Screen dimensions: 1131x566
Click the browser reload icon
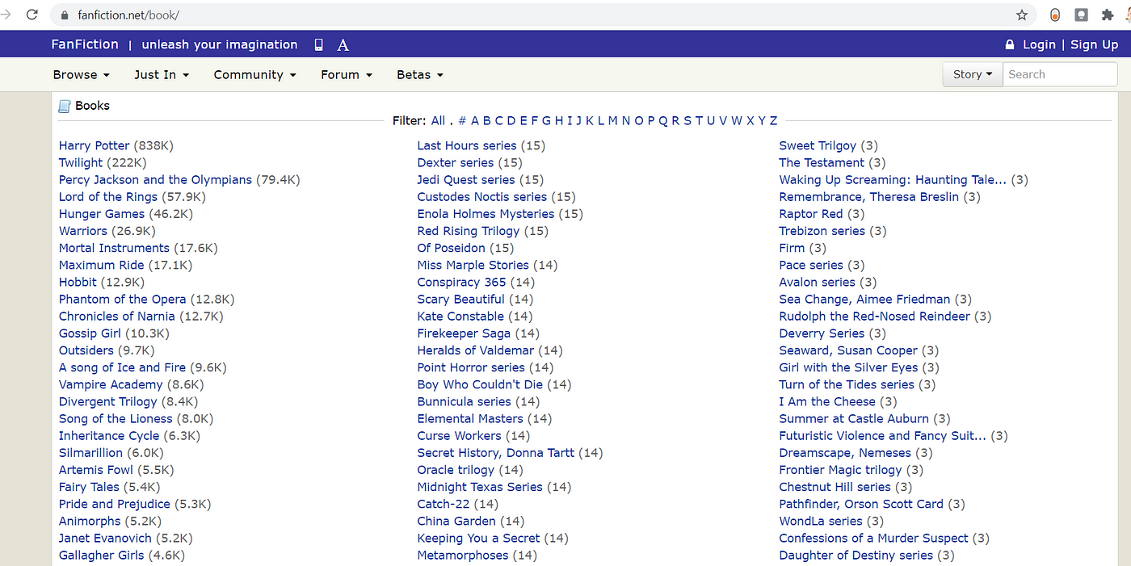click(32, 15)
